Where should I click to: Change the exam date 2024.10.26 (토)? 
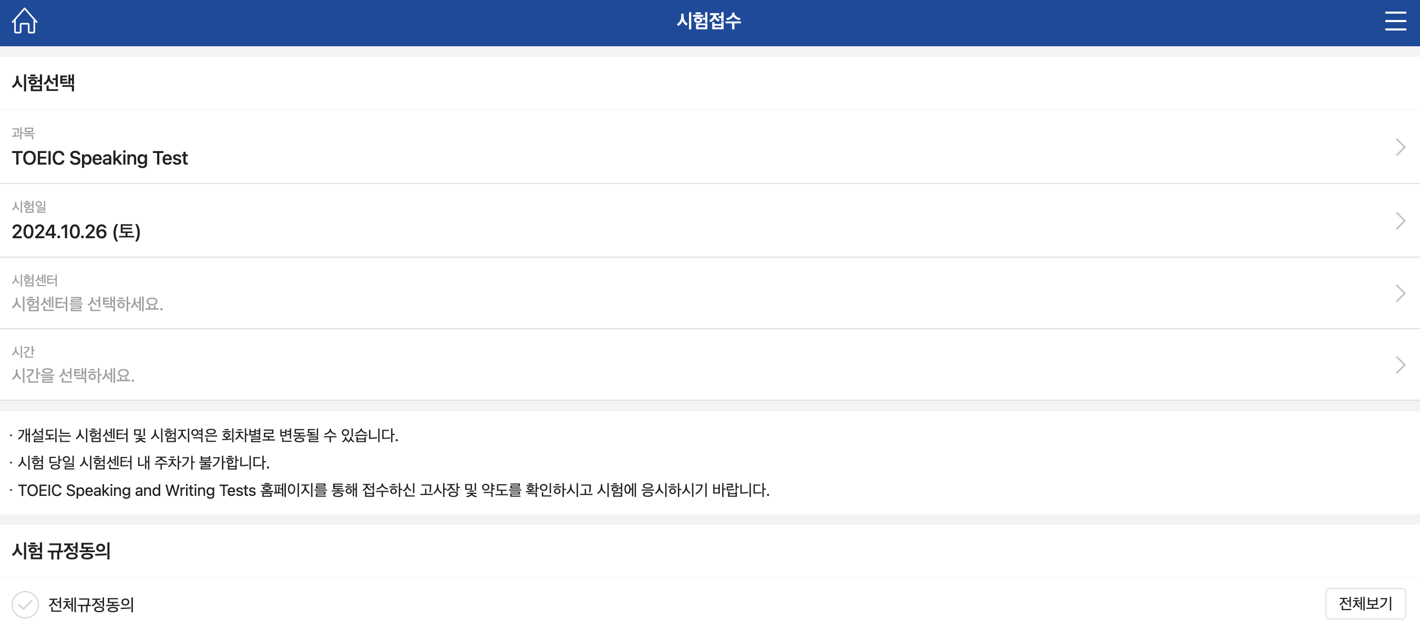pyautogui.click(x=77, y=232)
